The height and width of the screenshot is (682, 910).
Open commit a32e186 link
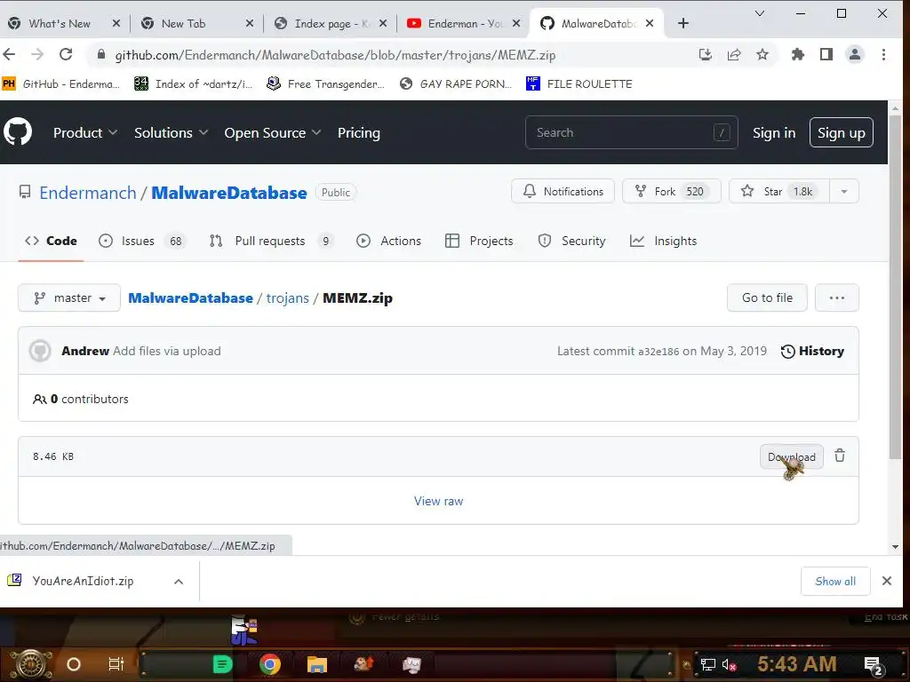pos(659,352)
